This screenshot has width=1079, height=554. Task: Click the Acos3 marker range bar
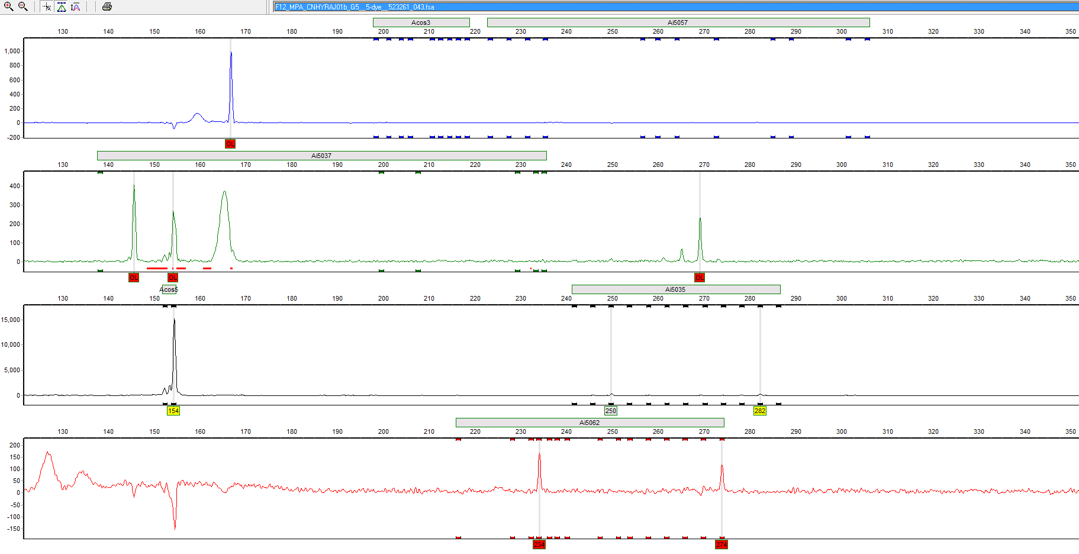[x=421, y=22]
